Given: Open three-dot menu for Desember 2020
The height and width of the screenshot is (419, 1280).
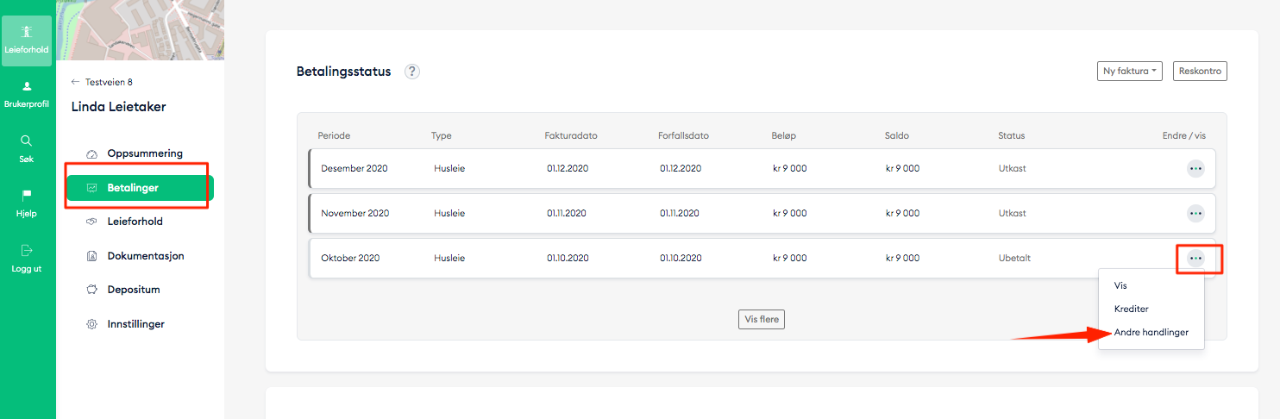Looking at the screenshot, I should pos(1195,169).
